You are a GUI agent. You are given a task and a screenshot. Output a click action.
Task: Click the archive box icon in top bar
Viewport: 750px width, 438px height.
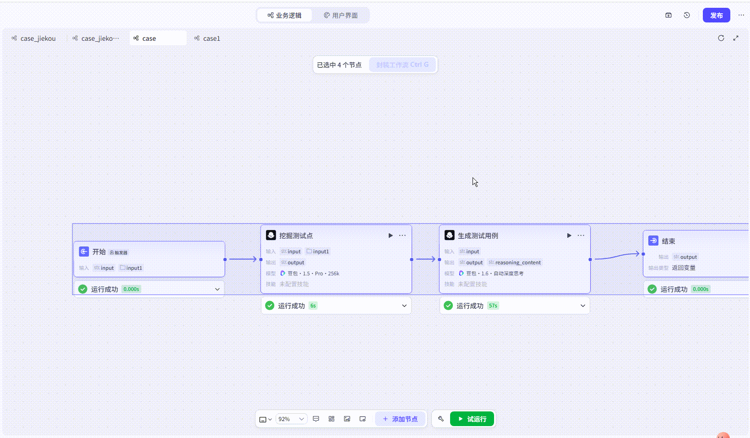668,15
